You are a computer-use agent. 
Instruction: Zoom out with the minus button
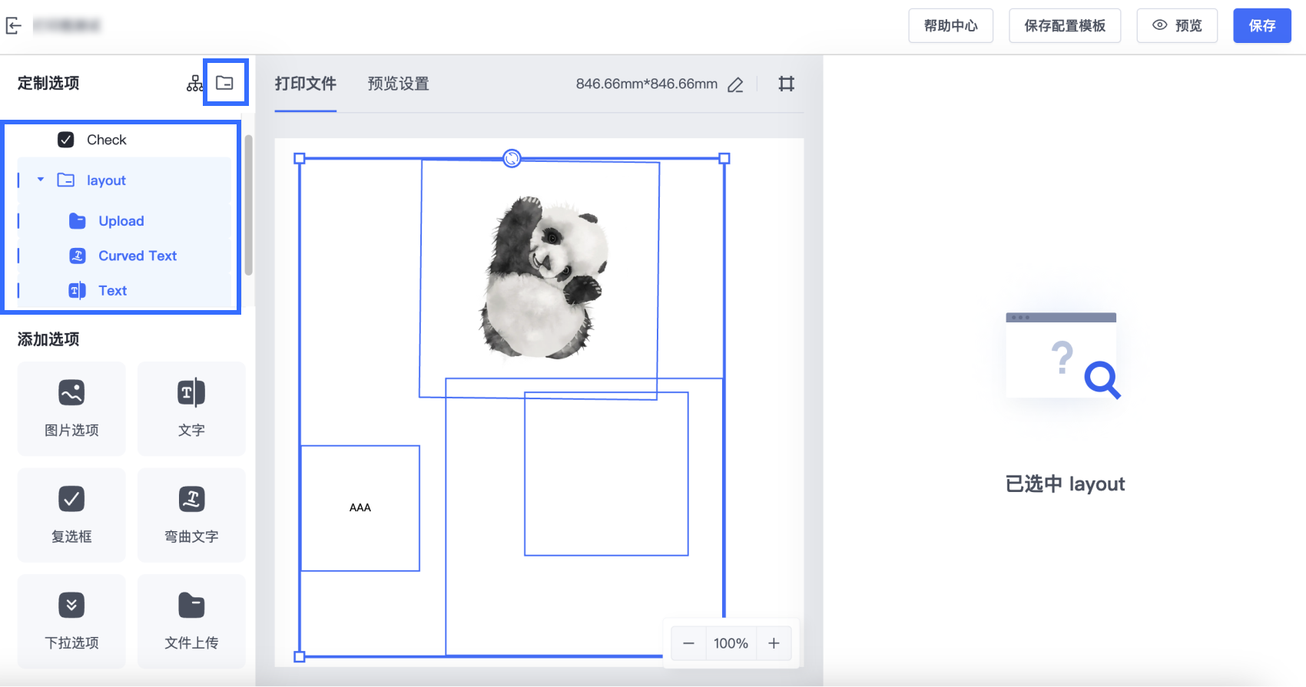[688, 643]
